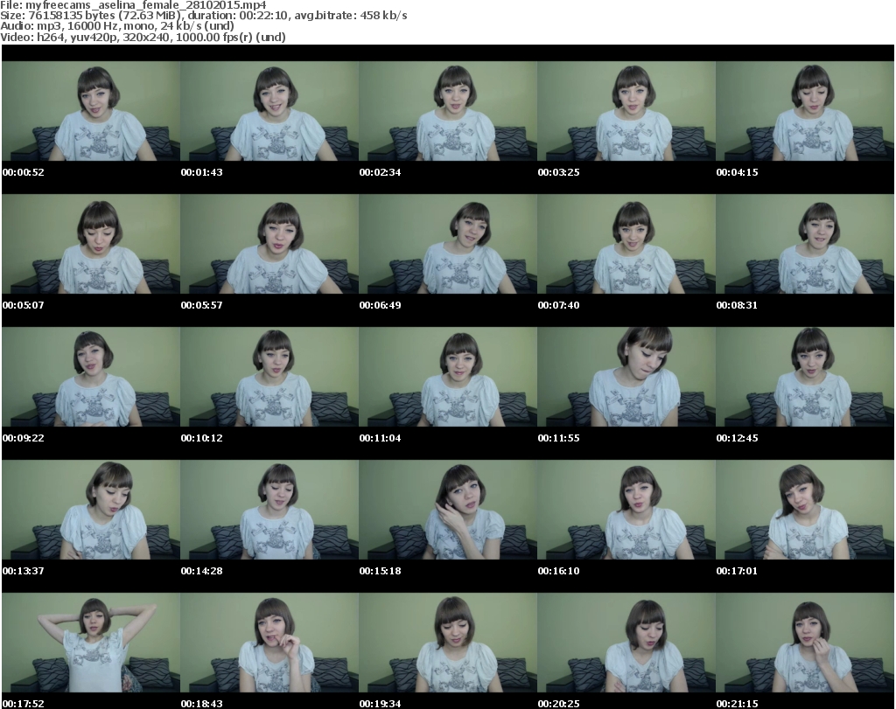Click the timestamp label 00:12:45
The image size is (896, 709).
pos(737,438)
